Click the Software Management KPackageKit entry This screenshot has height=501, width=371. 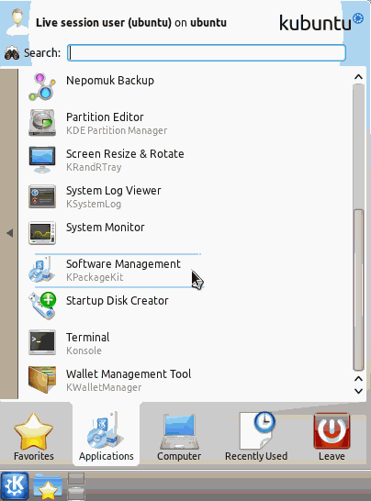[118, 271]
